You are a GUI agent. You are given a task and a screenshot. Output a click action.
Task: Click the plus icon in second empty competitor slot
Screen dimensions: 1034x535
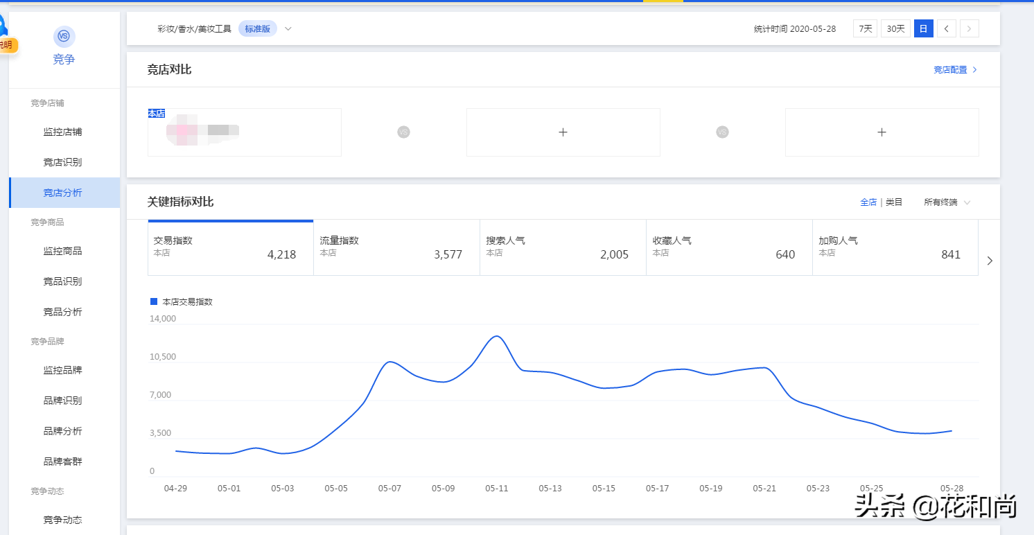[x=881, y=132]
